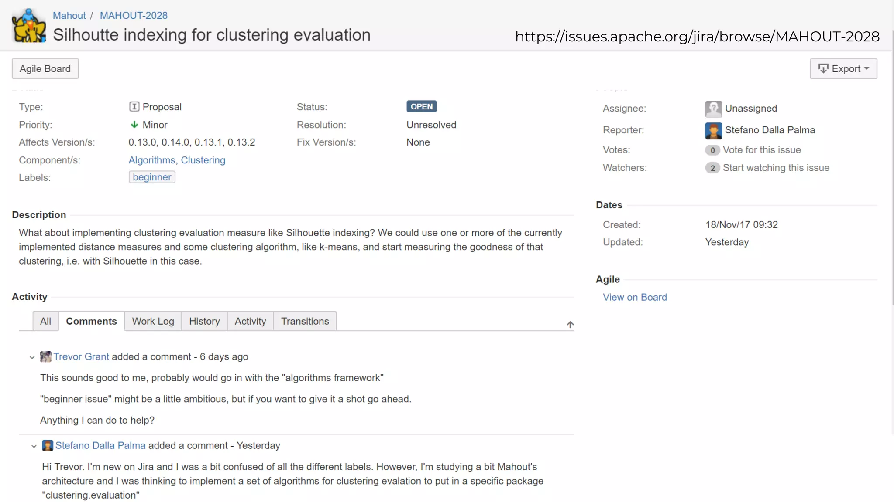Switch to the Work Log tab

coord(153,322)
